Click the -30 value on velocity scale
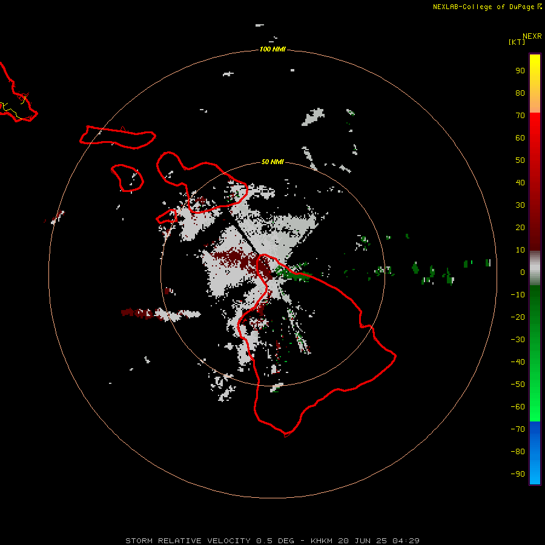 [518, 340]
